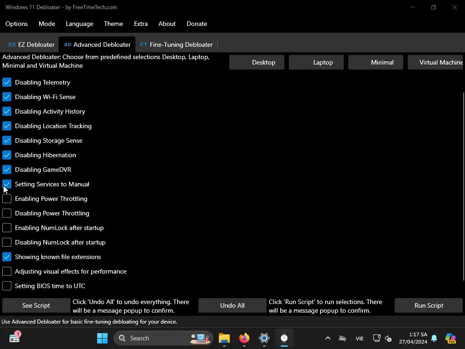The width and height of the screenshot is (465, 349).
Task: Open the Settings gear in taskbar
Action: (264, 338)
